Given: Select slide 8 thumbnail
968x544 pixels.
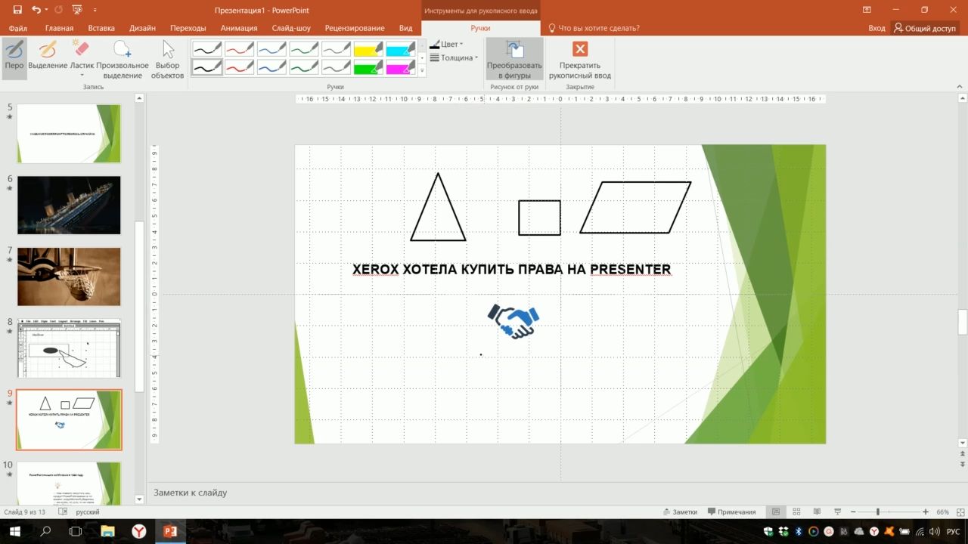Looking at the screenshot, I should (69, 348).
